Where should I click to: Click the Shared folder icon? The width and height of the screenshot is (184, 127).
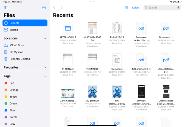[x=6, y=30]
